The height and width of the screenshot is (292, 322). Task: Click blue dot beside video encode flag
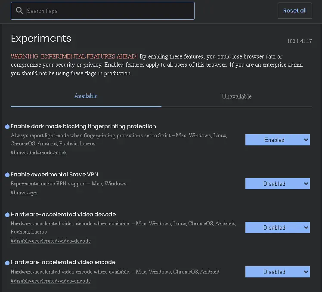(7, 263)
